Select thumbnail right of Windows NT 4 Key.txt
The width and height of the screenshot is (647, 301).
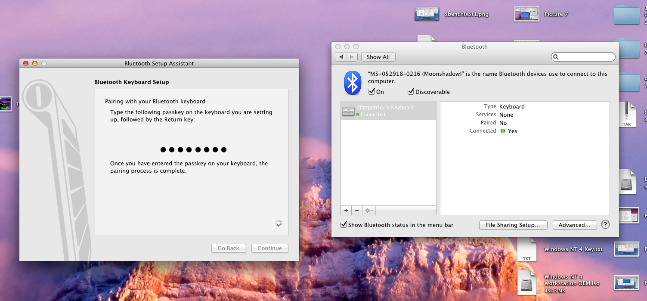point(627,249)
